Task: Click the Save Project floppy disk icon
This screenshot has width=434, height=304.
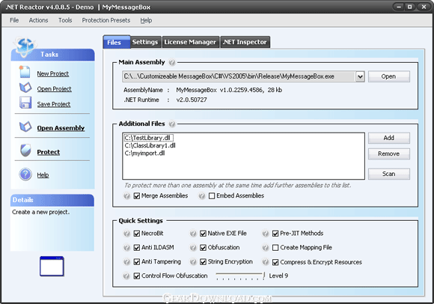Action: pos(25,103)
